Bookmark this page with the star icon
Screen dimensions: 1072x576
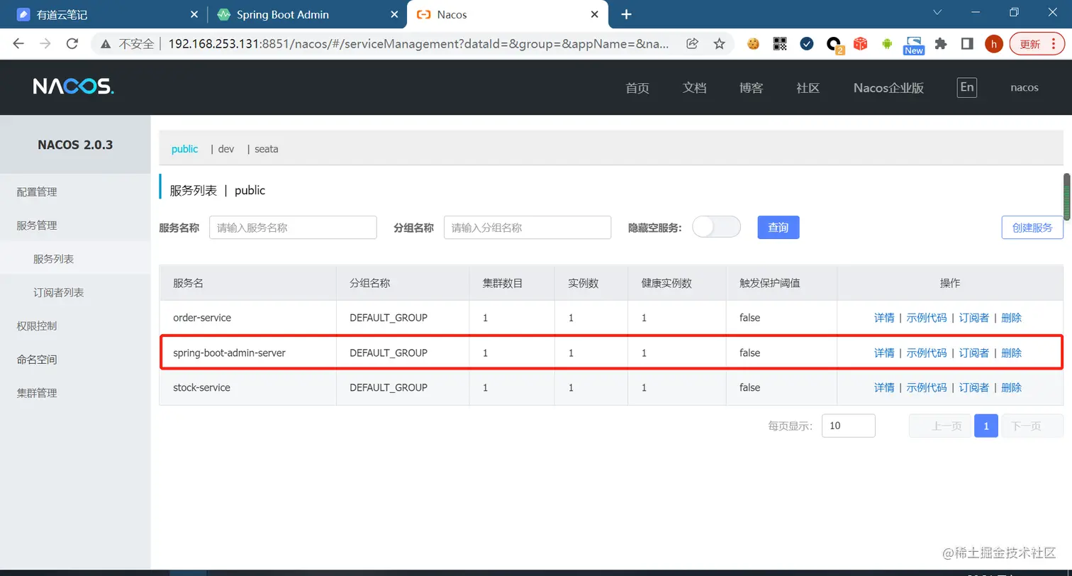719,43
